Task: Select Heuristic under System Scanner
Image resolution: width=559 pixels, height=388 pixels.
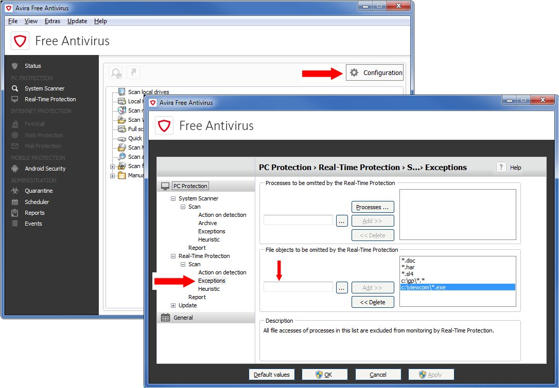Action: (209, 239)
